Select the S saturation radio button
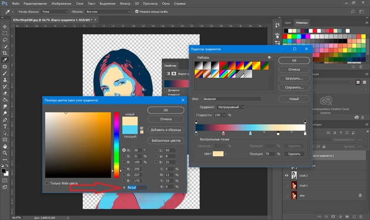The width and height of the screenshot is (370, 220). point(124,156)
